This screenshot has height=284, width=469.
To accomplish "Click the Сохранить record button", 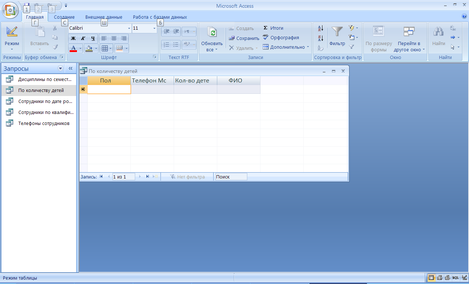I will [x=244, y=38].
